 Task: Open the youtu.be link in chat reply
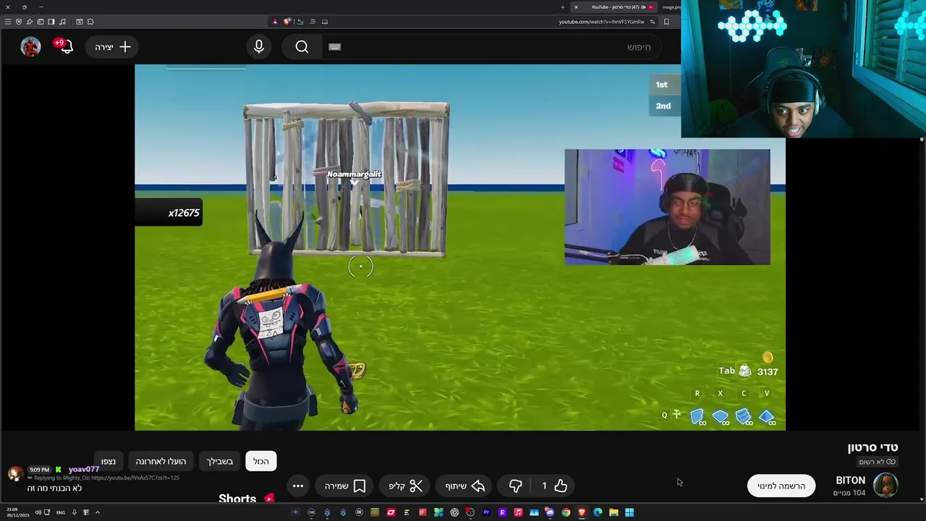click(x=135, y=478)
